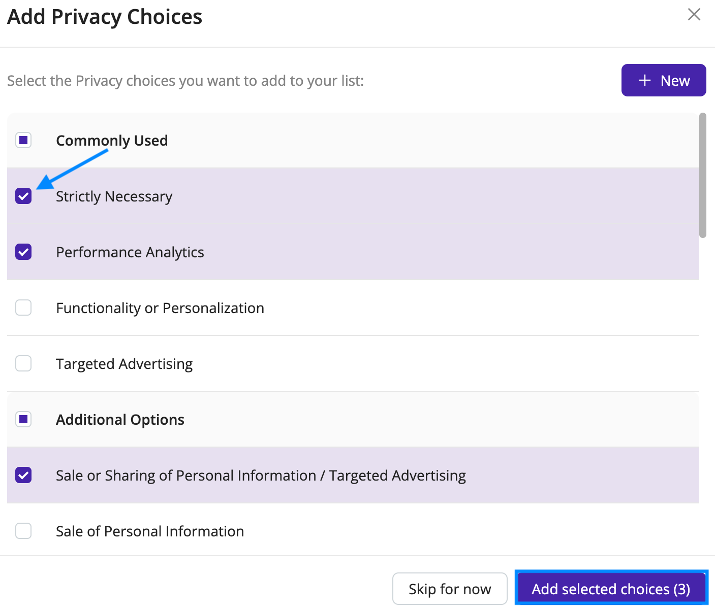Viewport: 715px width, 611px height.
Task: Uncheck Sale or Sharing of Personal Information checkbox
Action: (x=23, y=475)
